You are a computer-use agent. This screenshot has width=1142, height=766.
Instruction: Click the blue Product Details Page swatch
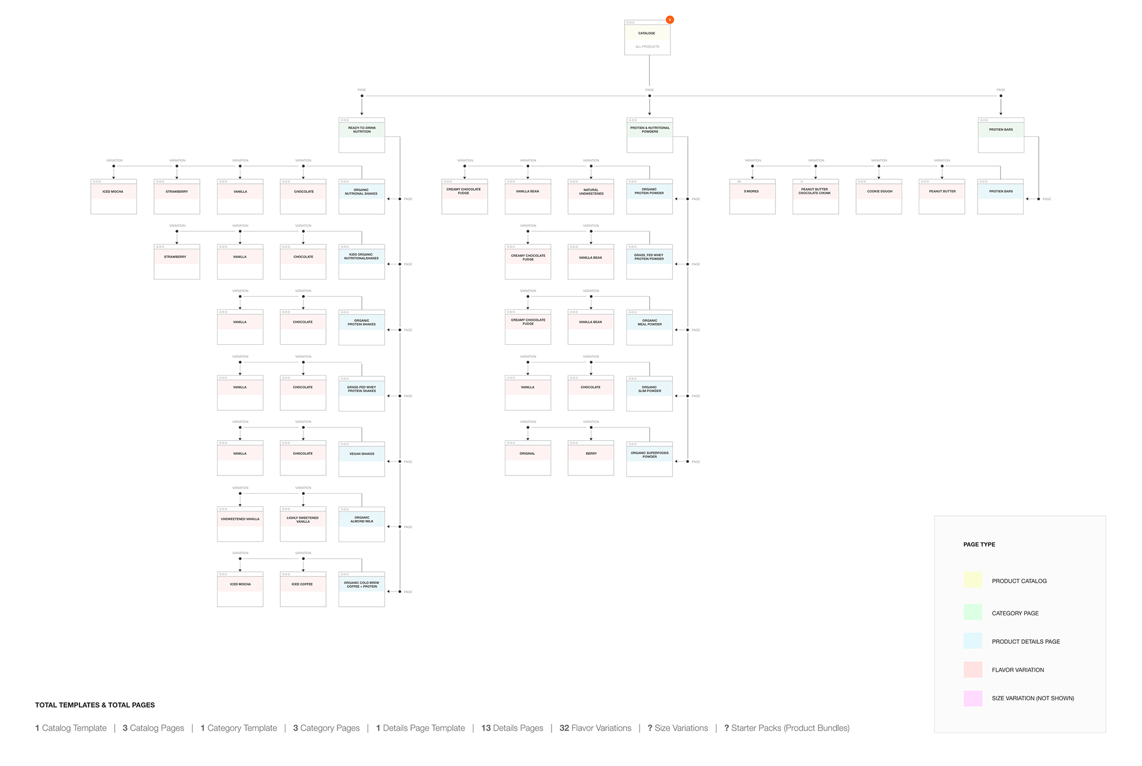(x=972, y=640)
